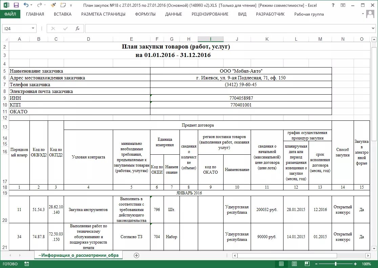Click the 200032 руб. price cell
Image resolution: width=378 pixels, height=268 pixels.
coord(267,210)
